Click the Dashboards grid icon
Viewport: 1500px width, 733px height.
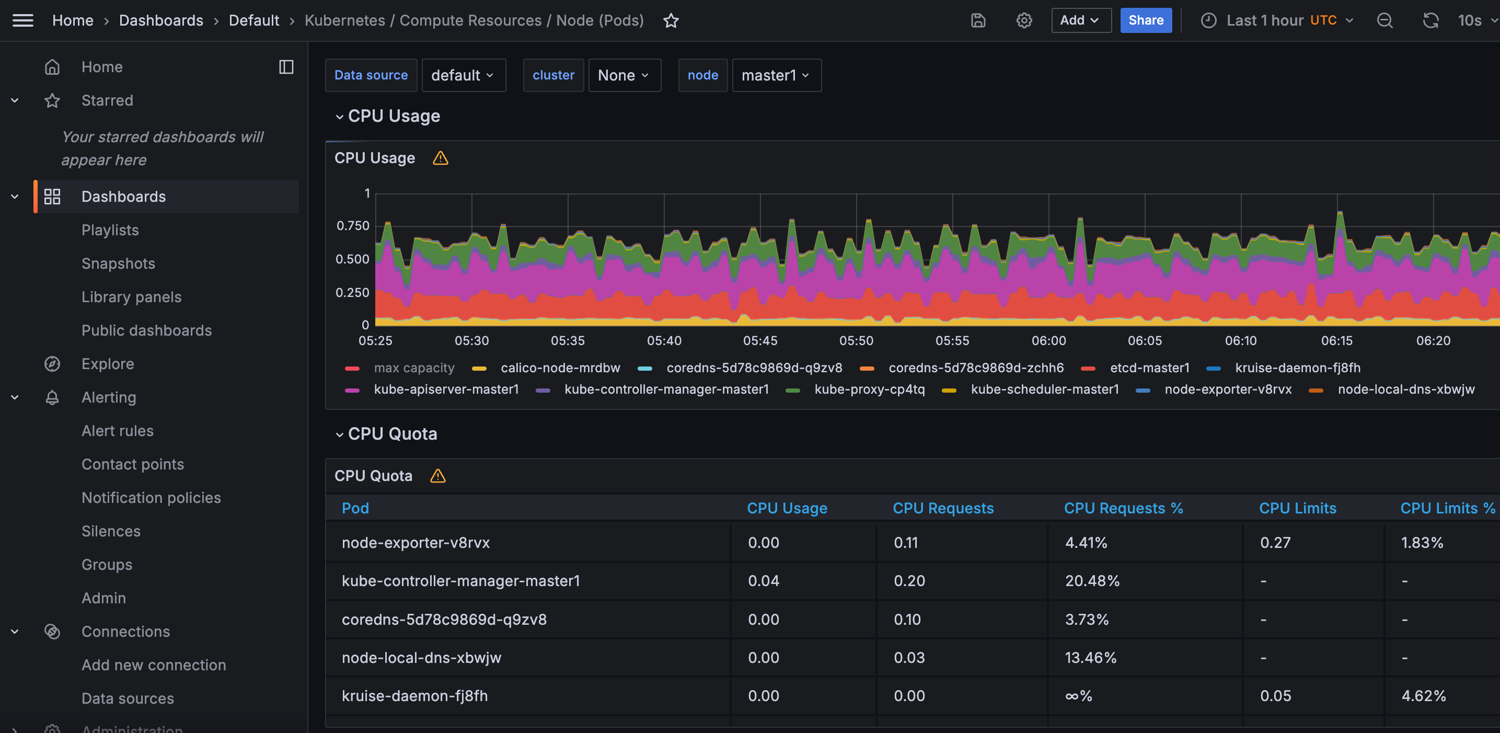coord(52,197)
